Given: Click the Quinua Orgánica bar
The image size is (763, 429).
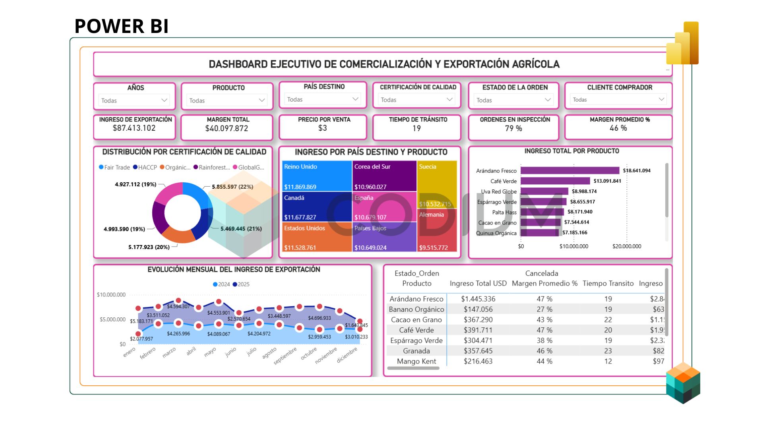Looking at the screenshot, I should [540, 232].
